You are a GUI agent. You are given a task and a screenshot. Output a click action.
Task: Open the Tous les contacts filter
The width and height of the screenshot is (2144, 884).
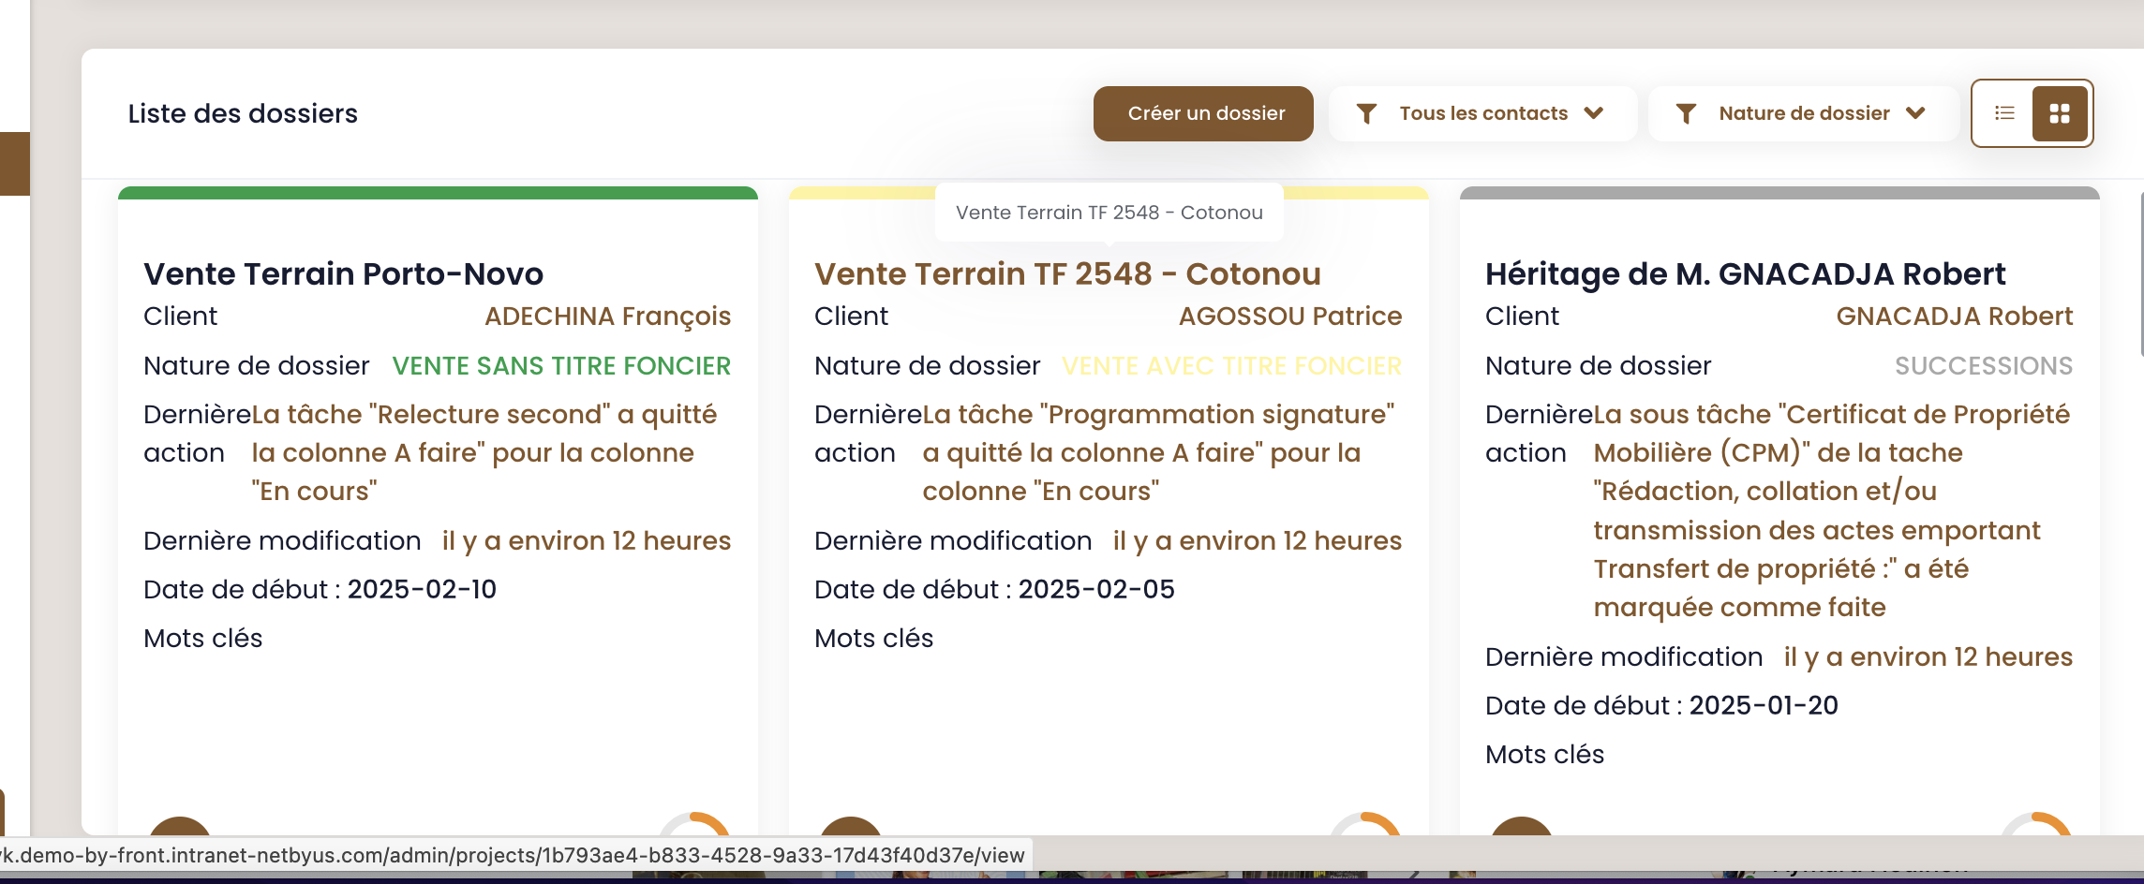[1482, 113]
